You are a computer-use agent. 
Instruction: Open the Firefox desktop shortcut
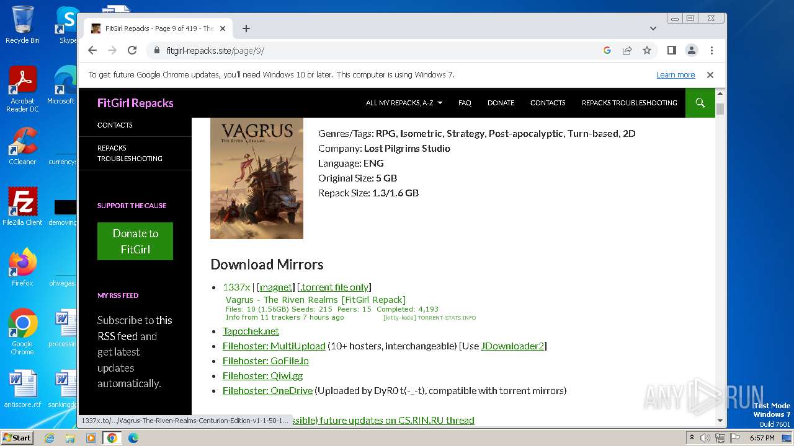[22, 268]
